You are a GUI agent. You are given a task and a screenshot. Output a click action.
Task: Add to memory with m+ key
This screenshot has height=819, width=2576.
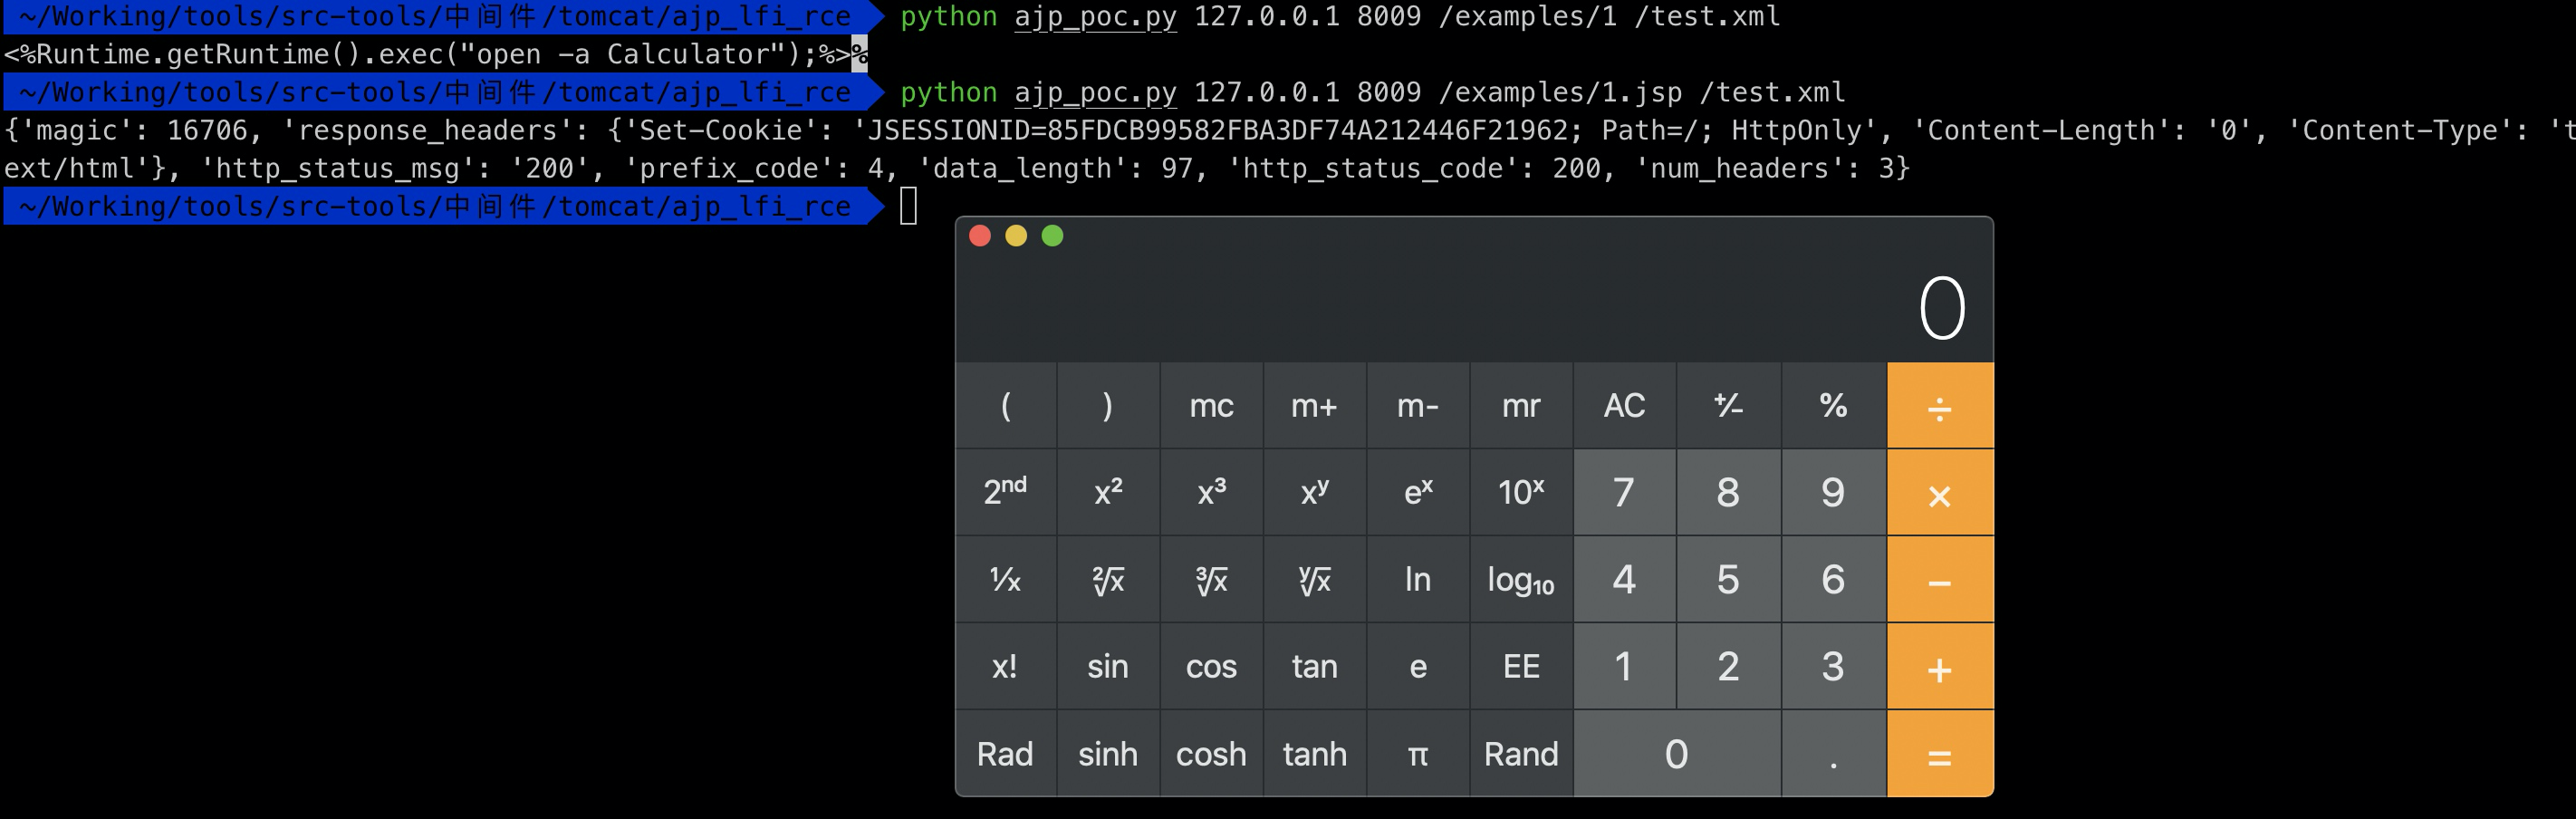pos(1314,405)
